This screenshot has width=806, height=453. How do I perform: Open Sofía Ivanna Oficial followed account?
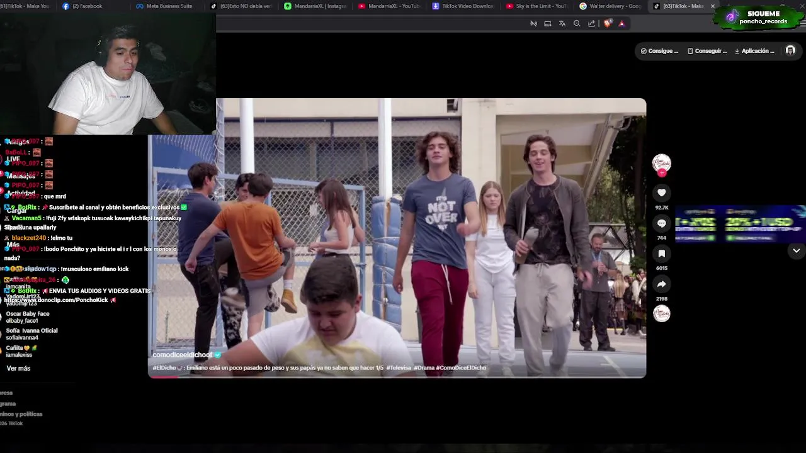[x=31, y=334]
